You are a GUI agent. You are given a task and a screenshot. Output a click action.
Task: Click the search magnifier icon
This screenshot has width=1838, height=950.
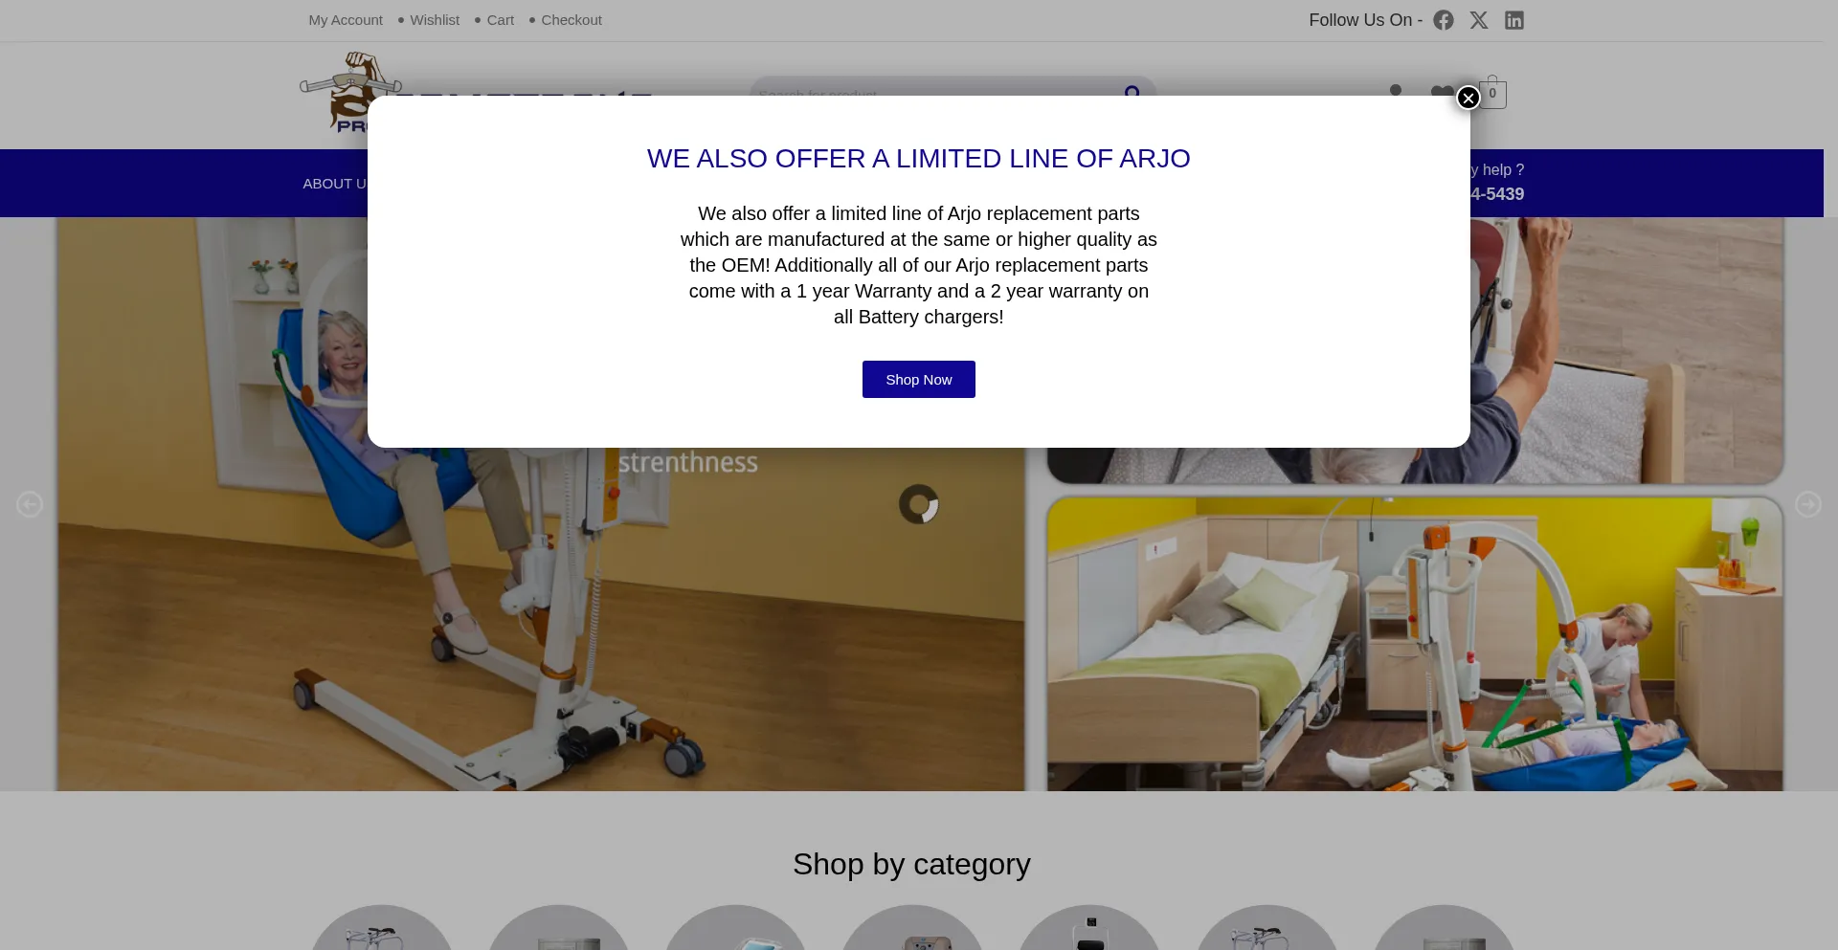1132,91
